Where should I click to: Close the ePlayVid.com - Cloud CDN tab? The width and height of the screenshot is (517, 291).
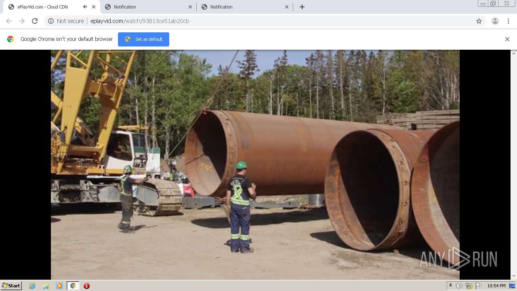94,7
